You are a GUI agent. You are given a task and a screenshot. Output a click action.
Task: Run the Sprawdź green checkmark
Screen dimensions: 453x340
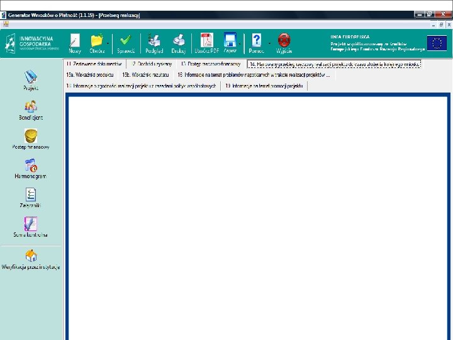[126, 43]
